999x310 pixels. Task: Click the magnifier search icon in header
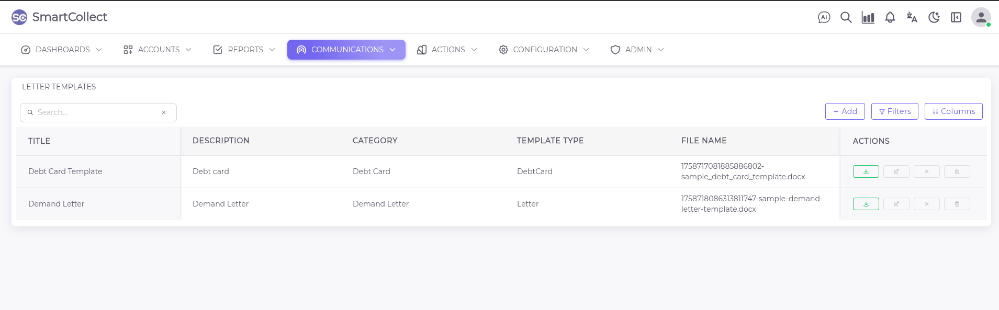tap(846, 17)
